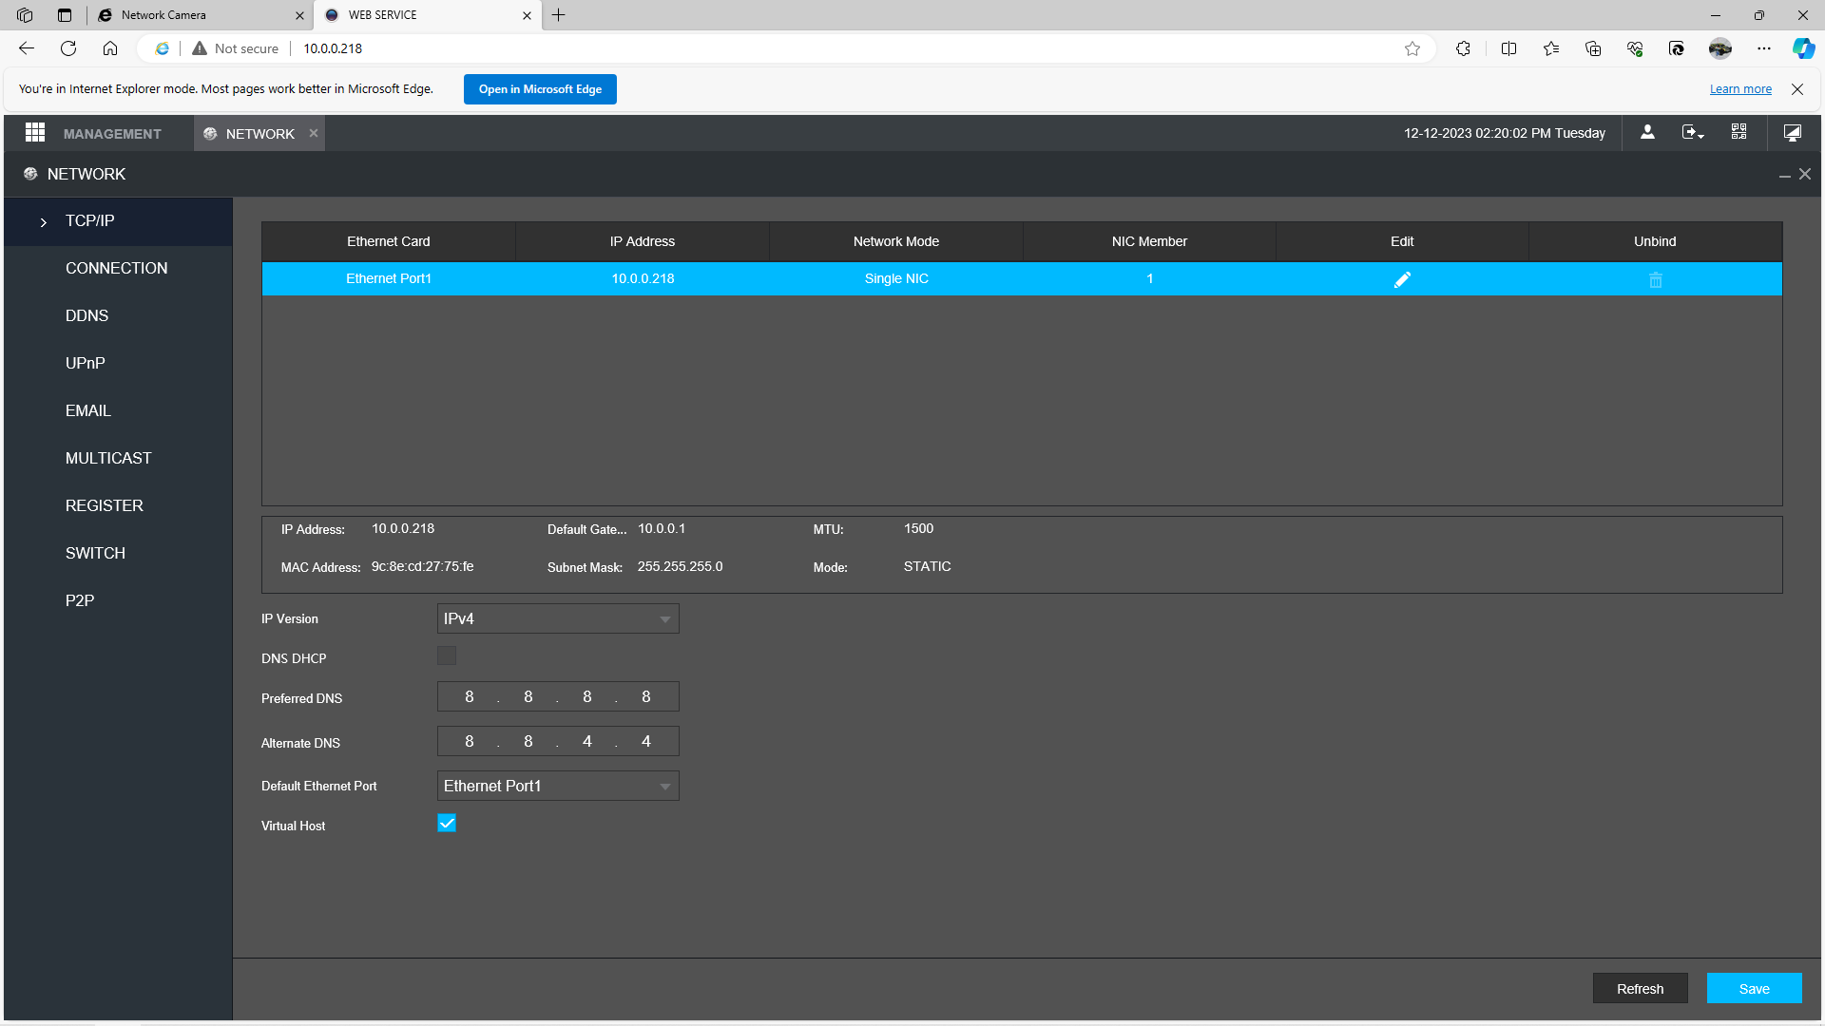Open the browser profile avatar

pyautogui.click(x=1720, y=48)
